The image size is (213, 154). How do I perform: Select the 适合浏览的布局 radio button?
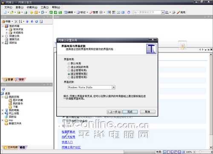point(69,67)
